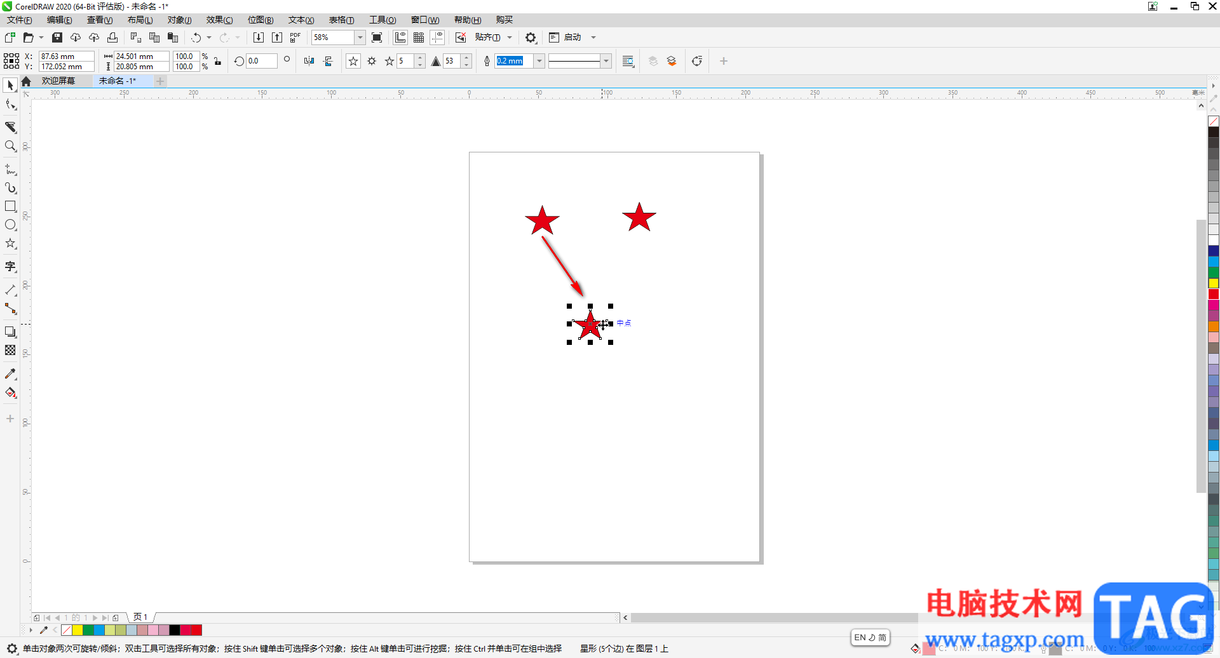The height and width of the screenshot is (658, 1220).
Task: Select the perfect star shape option
Action: tap(353, 61)
